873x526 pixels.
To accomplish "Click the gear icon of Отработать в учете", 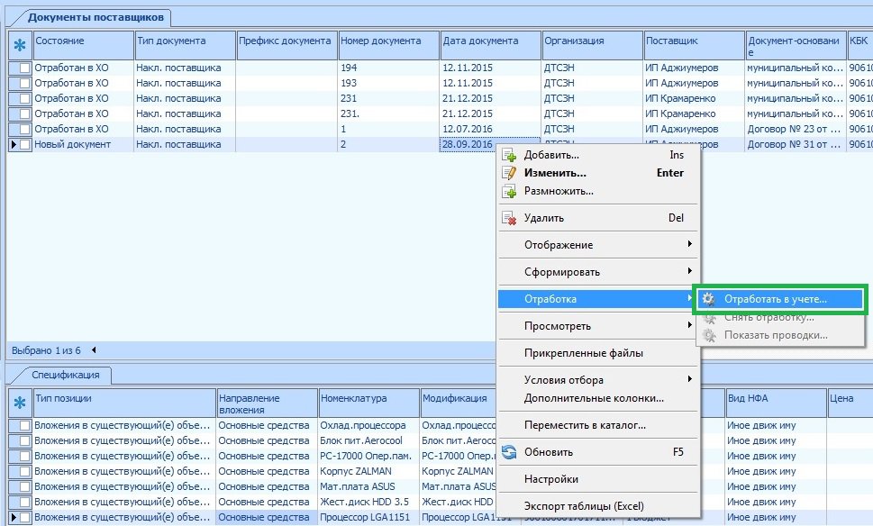I will [x=708, y=299].
